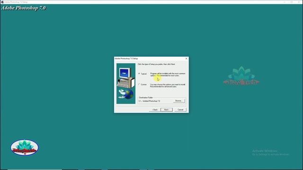This screenshot has height=170, width=303.
Task: Click the 'Adobe Photoshop 7.0' heading text
Action: click(x=24, y=8)
